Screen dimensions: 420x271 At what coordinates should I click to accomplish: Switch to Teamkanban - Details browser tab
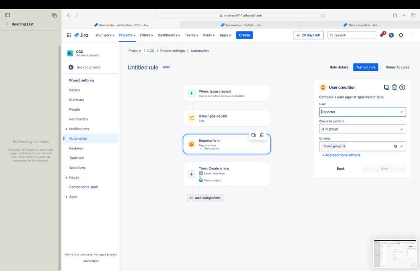(240, 25)
